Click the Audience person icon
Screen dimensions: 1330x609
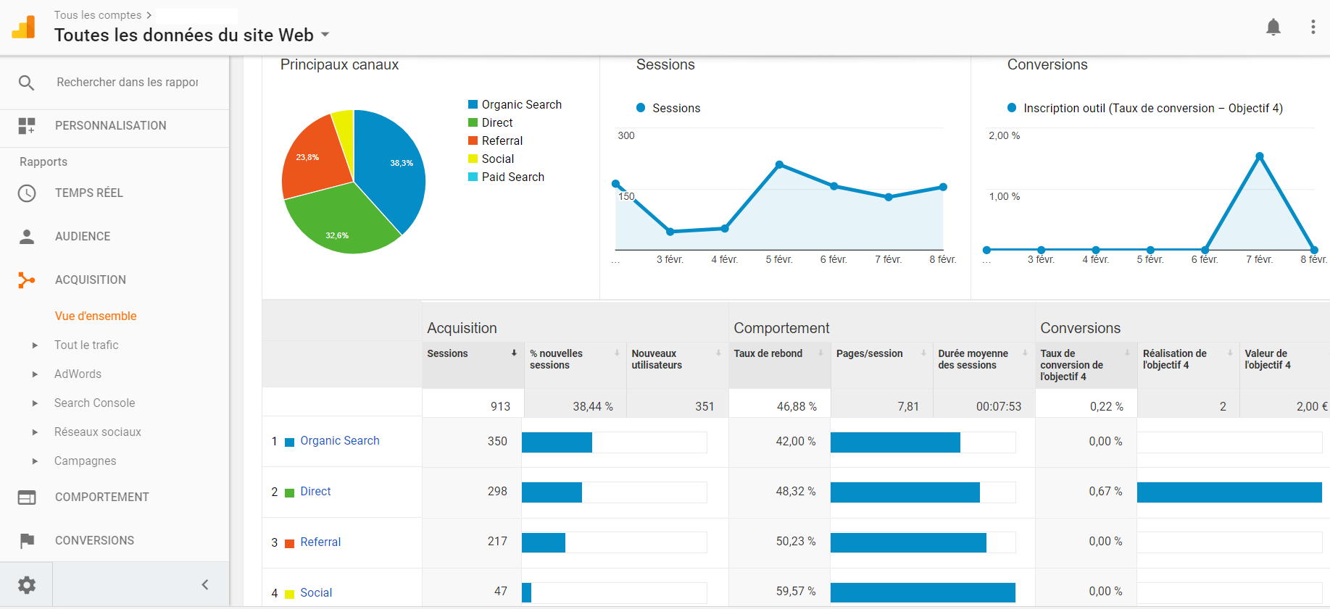[x=27, y=237]
